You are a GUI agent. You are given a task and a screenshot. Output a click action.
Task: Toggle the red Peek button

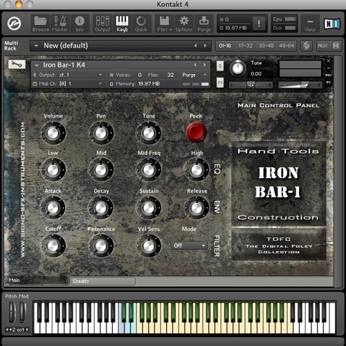point(196,132)
